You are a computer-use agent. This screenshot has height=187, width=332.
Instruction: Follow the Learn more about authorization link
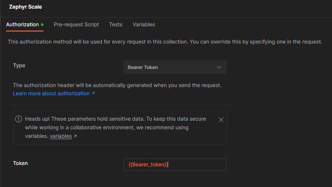click(x=51, y=93)
